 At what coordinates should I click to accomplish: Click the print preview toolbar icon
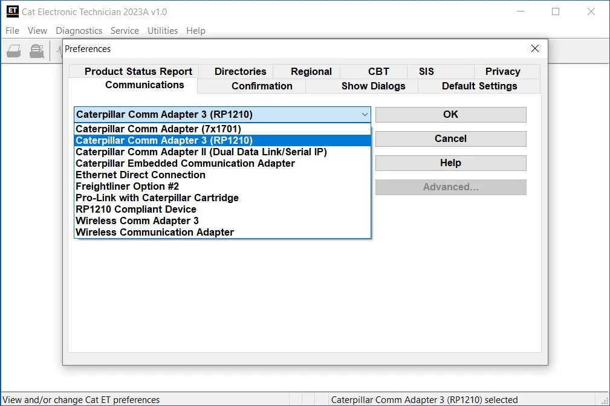[x=37, y=51]
